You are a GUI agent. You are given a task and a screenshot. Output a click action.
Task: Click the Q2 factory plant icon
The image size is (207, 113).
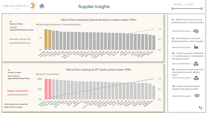tap(196, 47)
